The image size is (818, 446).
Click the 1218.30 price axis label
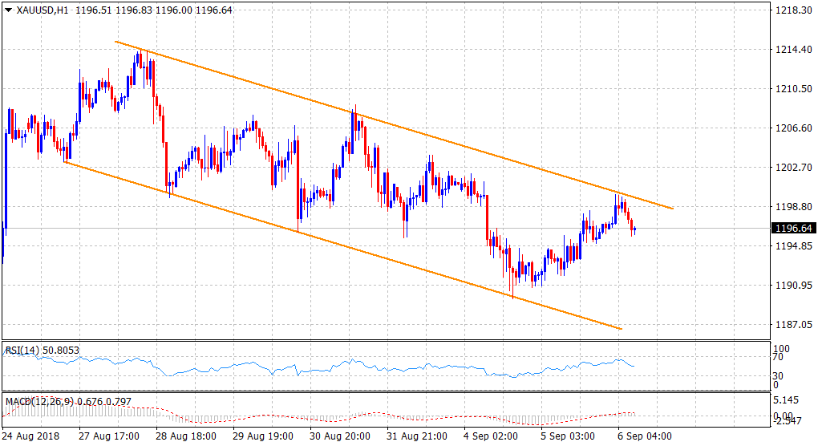(788, 10)
